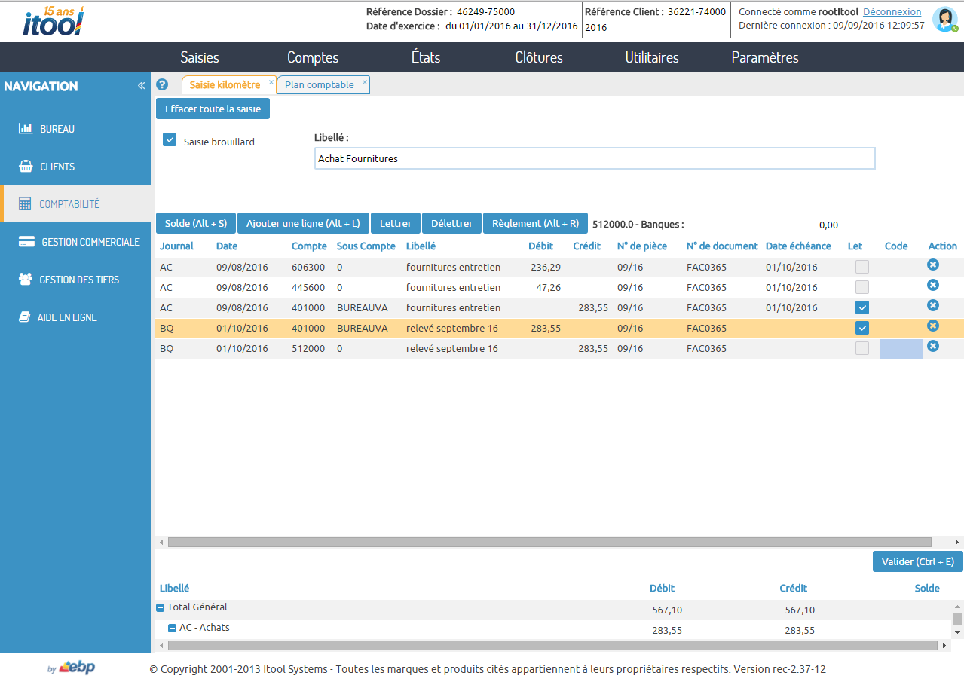Image resolution: width=964 pixels, height=679 pixels.
Task: Check Let on the 512000 relevé line
Action: 861,348
